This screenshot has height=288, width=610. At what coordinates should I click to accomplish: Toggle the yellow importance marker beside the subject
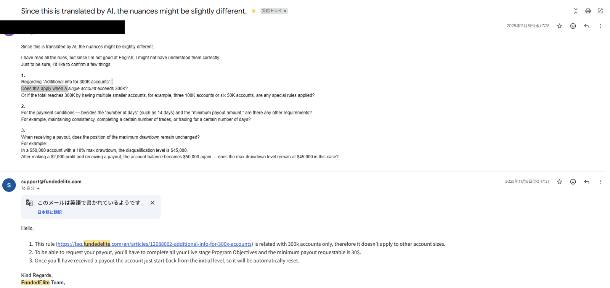coord(254,11)
